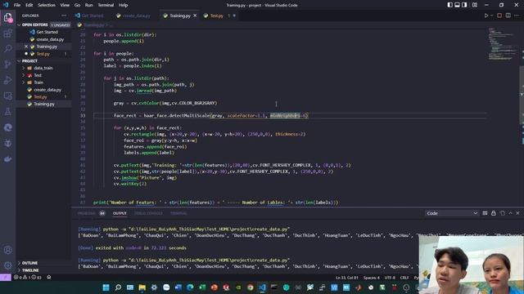Viewport: 524px width, 294px height.
Task: Stop the running code with red button
Action: (499, 16)
